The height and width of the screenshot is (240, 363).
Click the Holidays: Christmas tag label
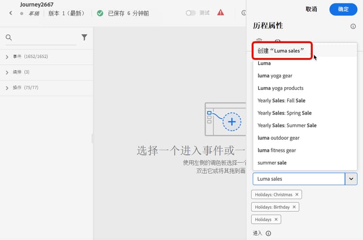[x=273, y=195]
